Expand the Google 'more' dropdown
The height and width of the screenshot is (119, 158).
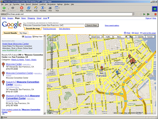click(46, 18)
